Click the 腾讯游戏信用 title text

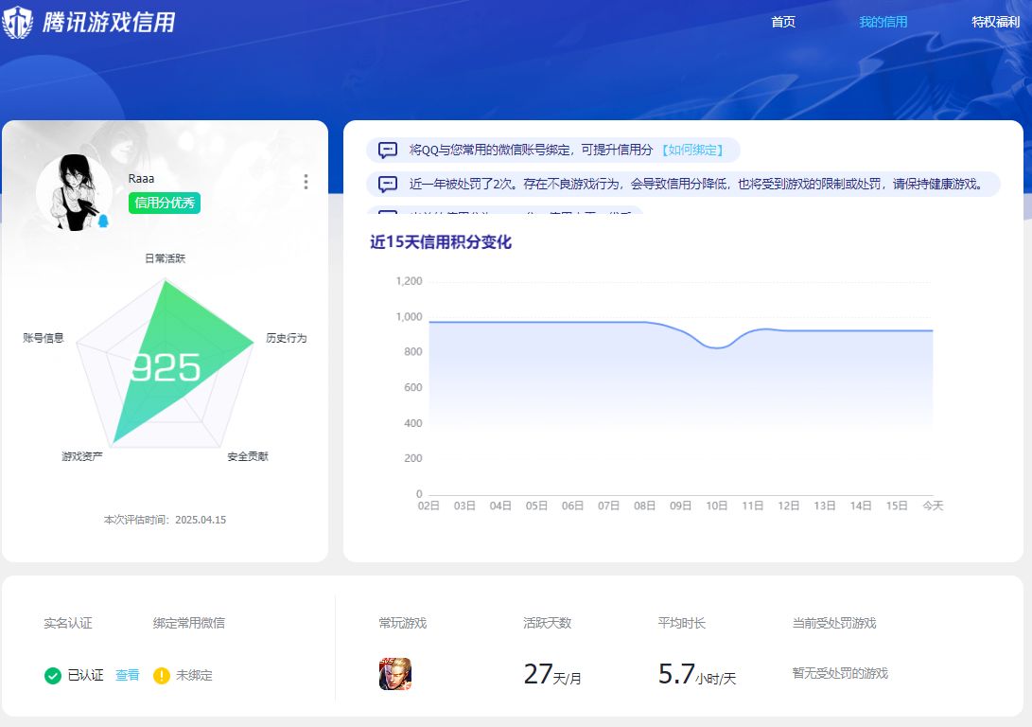pyautogui.click(x=110, y=23)
